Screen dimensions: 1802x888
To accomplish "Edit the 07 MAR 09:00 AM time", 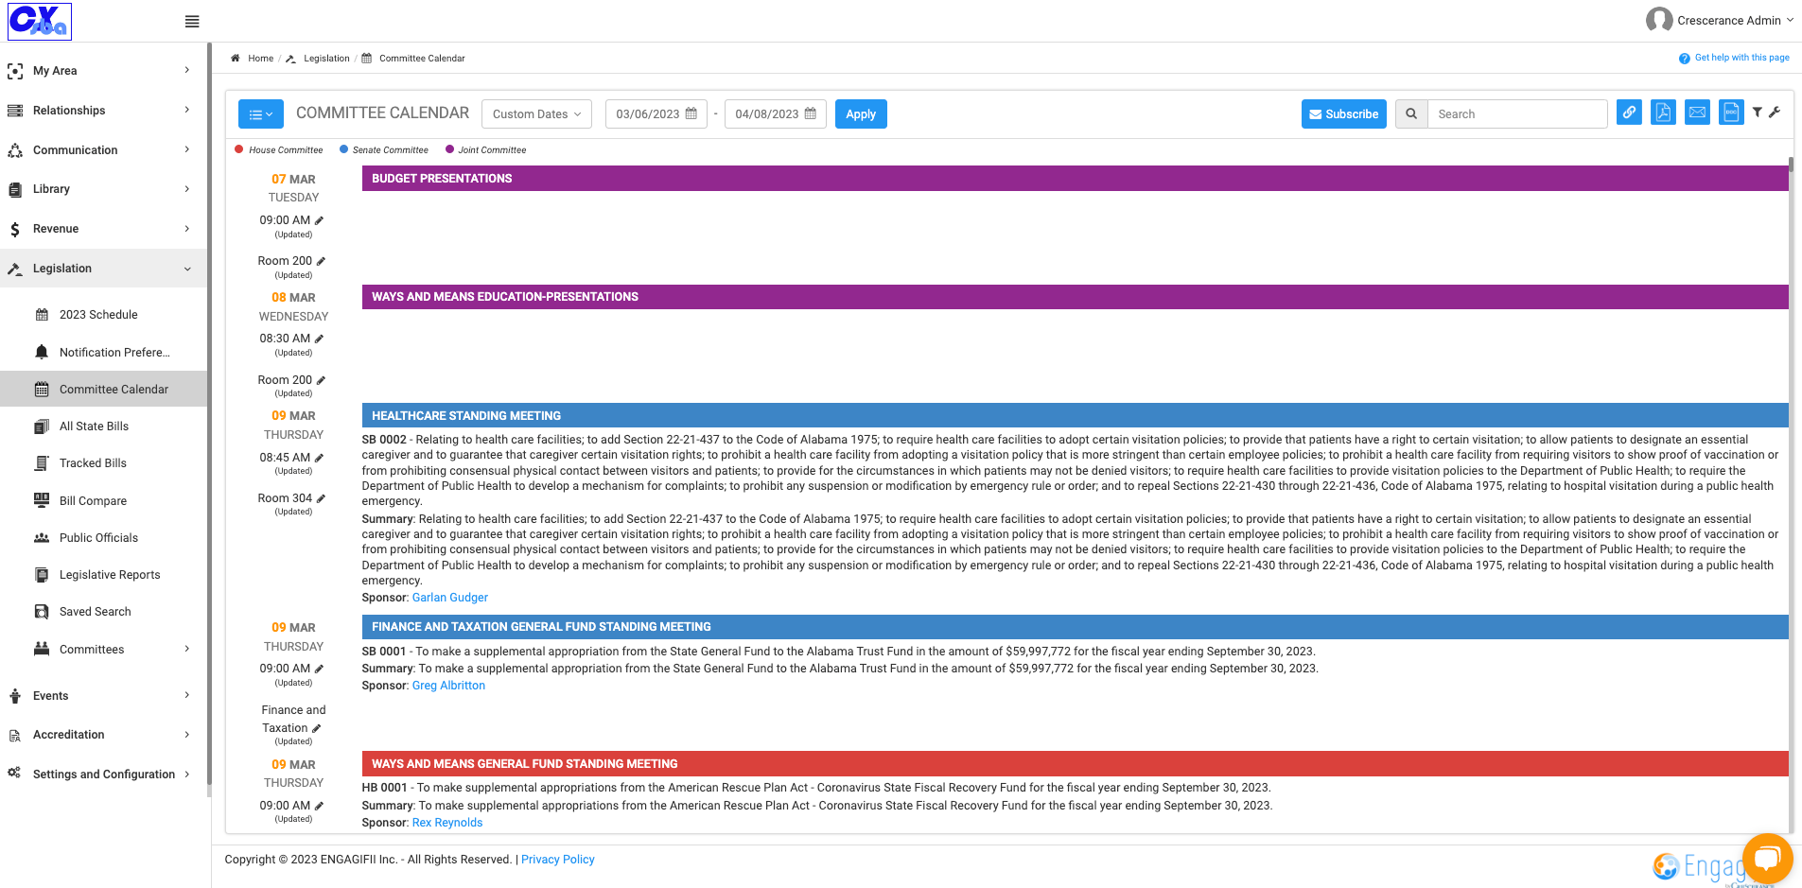I will (319, 220).
